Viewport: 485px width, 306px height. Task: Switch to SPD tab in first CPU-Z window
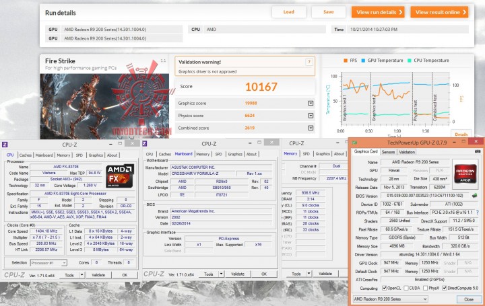(x=79, y=155)
